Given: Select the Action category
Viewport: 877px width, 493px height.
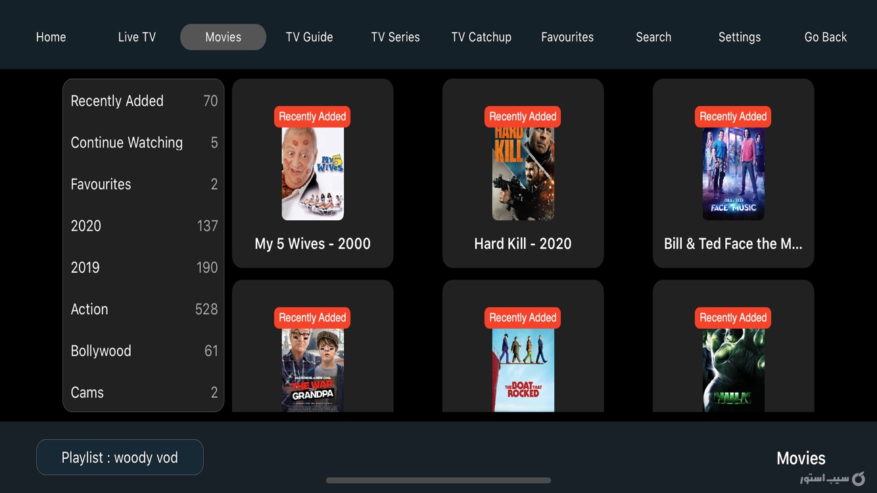Looking at the screenshot, I should [143, 309].
